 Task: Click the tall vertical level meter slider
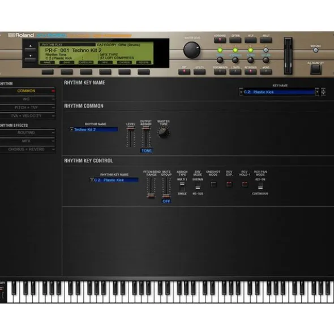[288, 56]
